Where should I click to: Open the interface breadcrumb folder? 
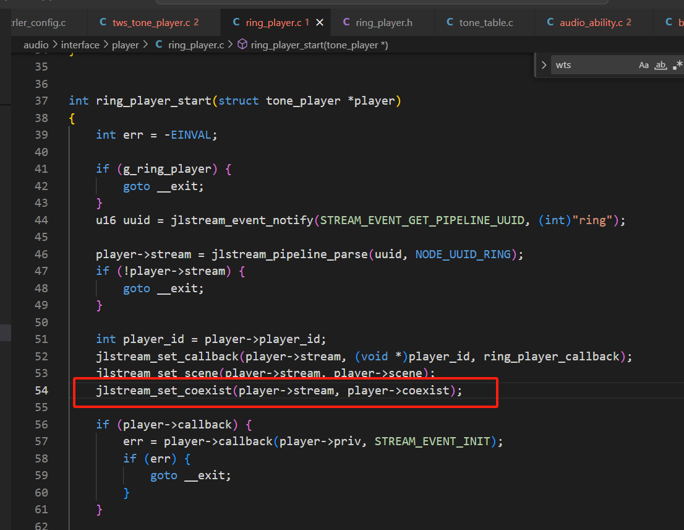[80, 45]
